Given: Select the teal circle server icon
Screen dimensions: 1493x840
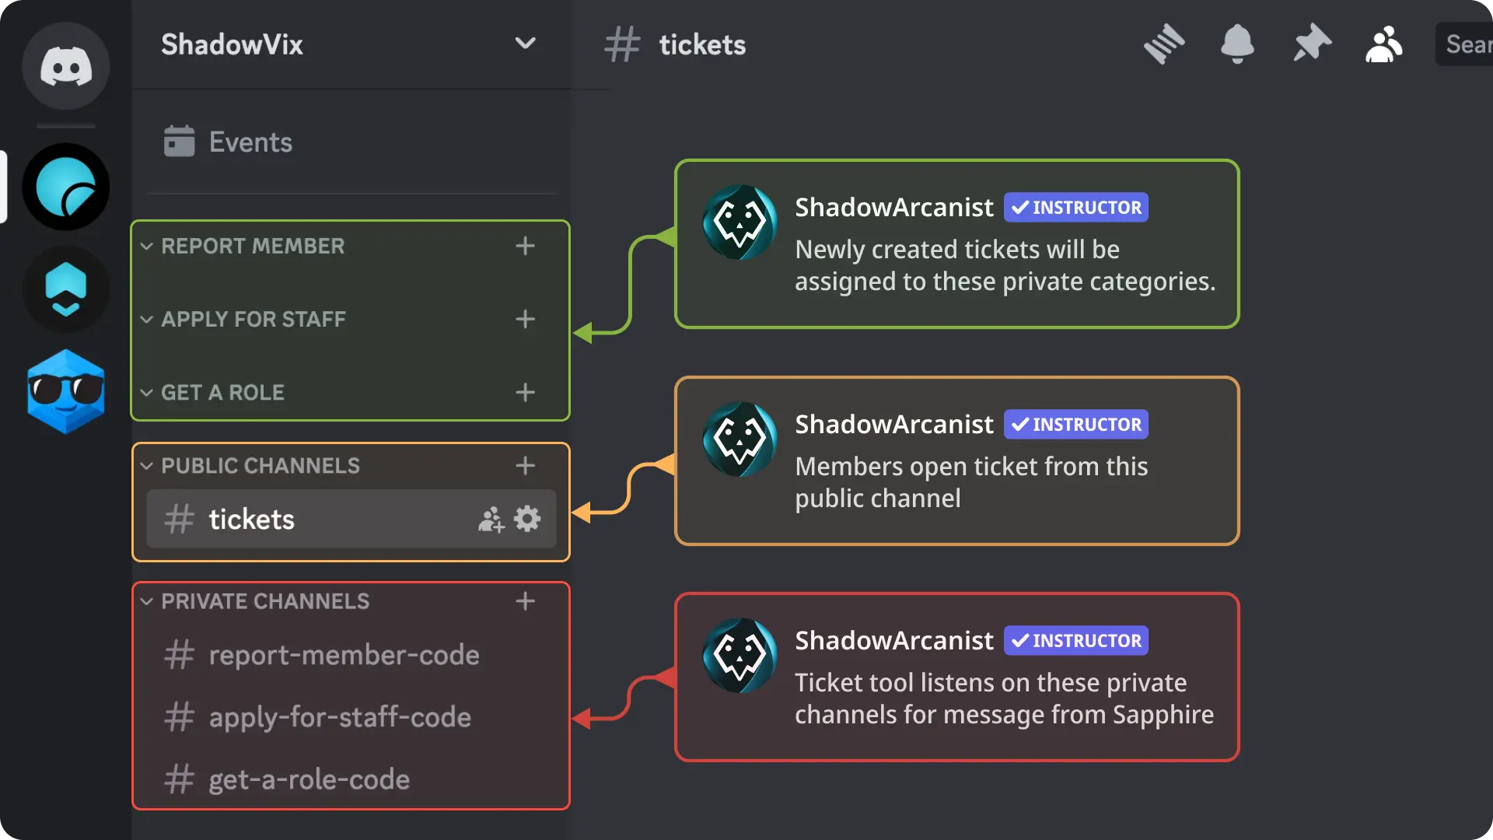Looking at the screenshot, I should [65, 187].
